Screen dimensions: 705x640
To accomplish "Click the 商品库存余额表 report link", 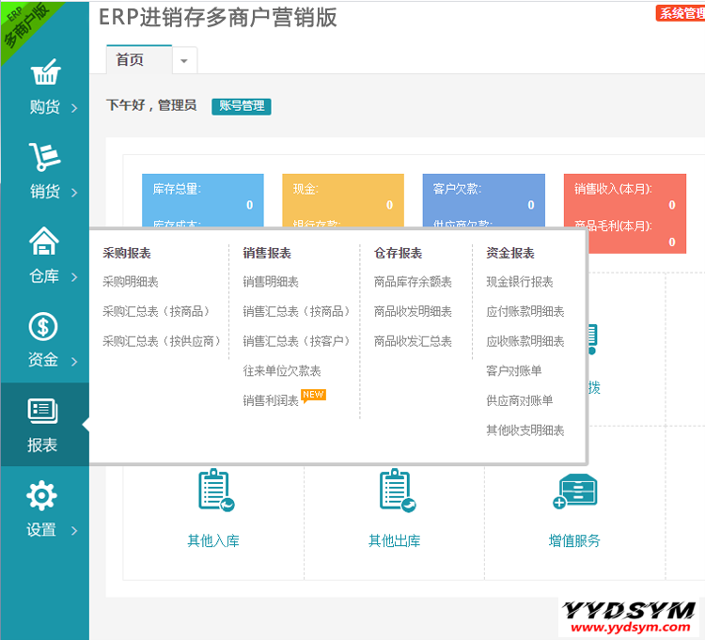I will click(x=413, y=282).
